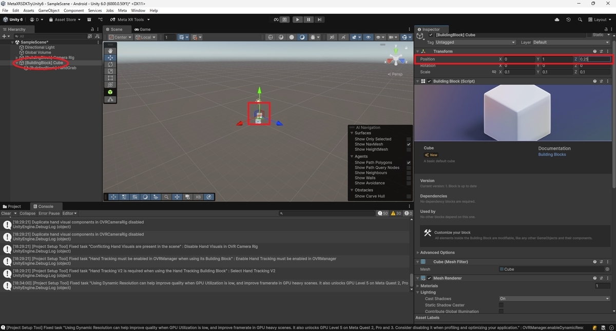
Task: Click the Mesh object picker circle
Action: pos(607,269)
